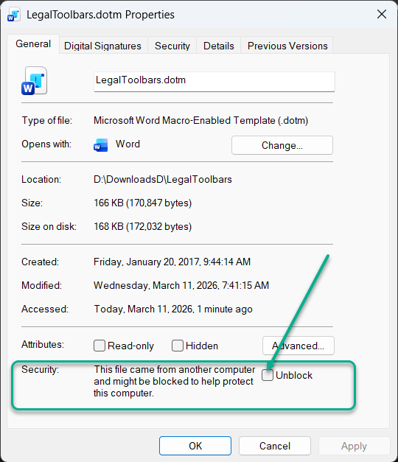The height and width of the screenshot is (462, 398).
Task: Click the 'Opens with:' label
Action: point(46,144)
